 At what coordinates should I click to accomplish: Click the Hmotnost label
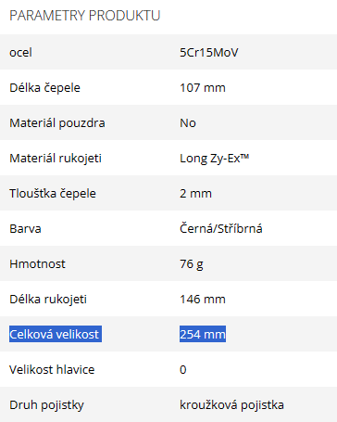37,264
